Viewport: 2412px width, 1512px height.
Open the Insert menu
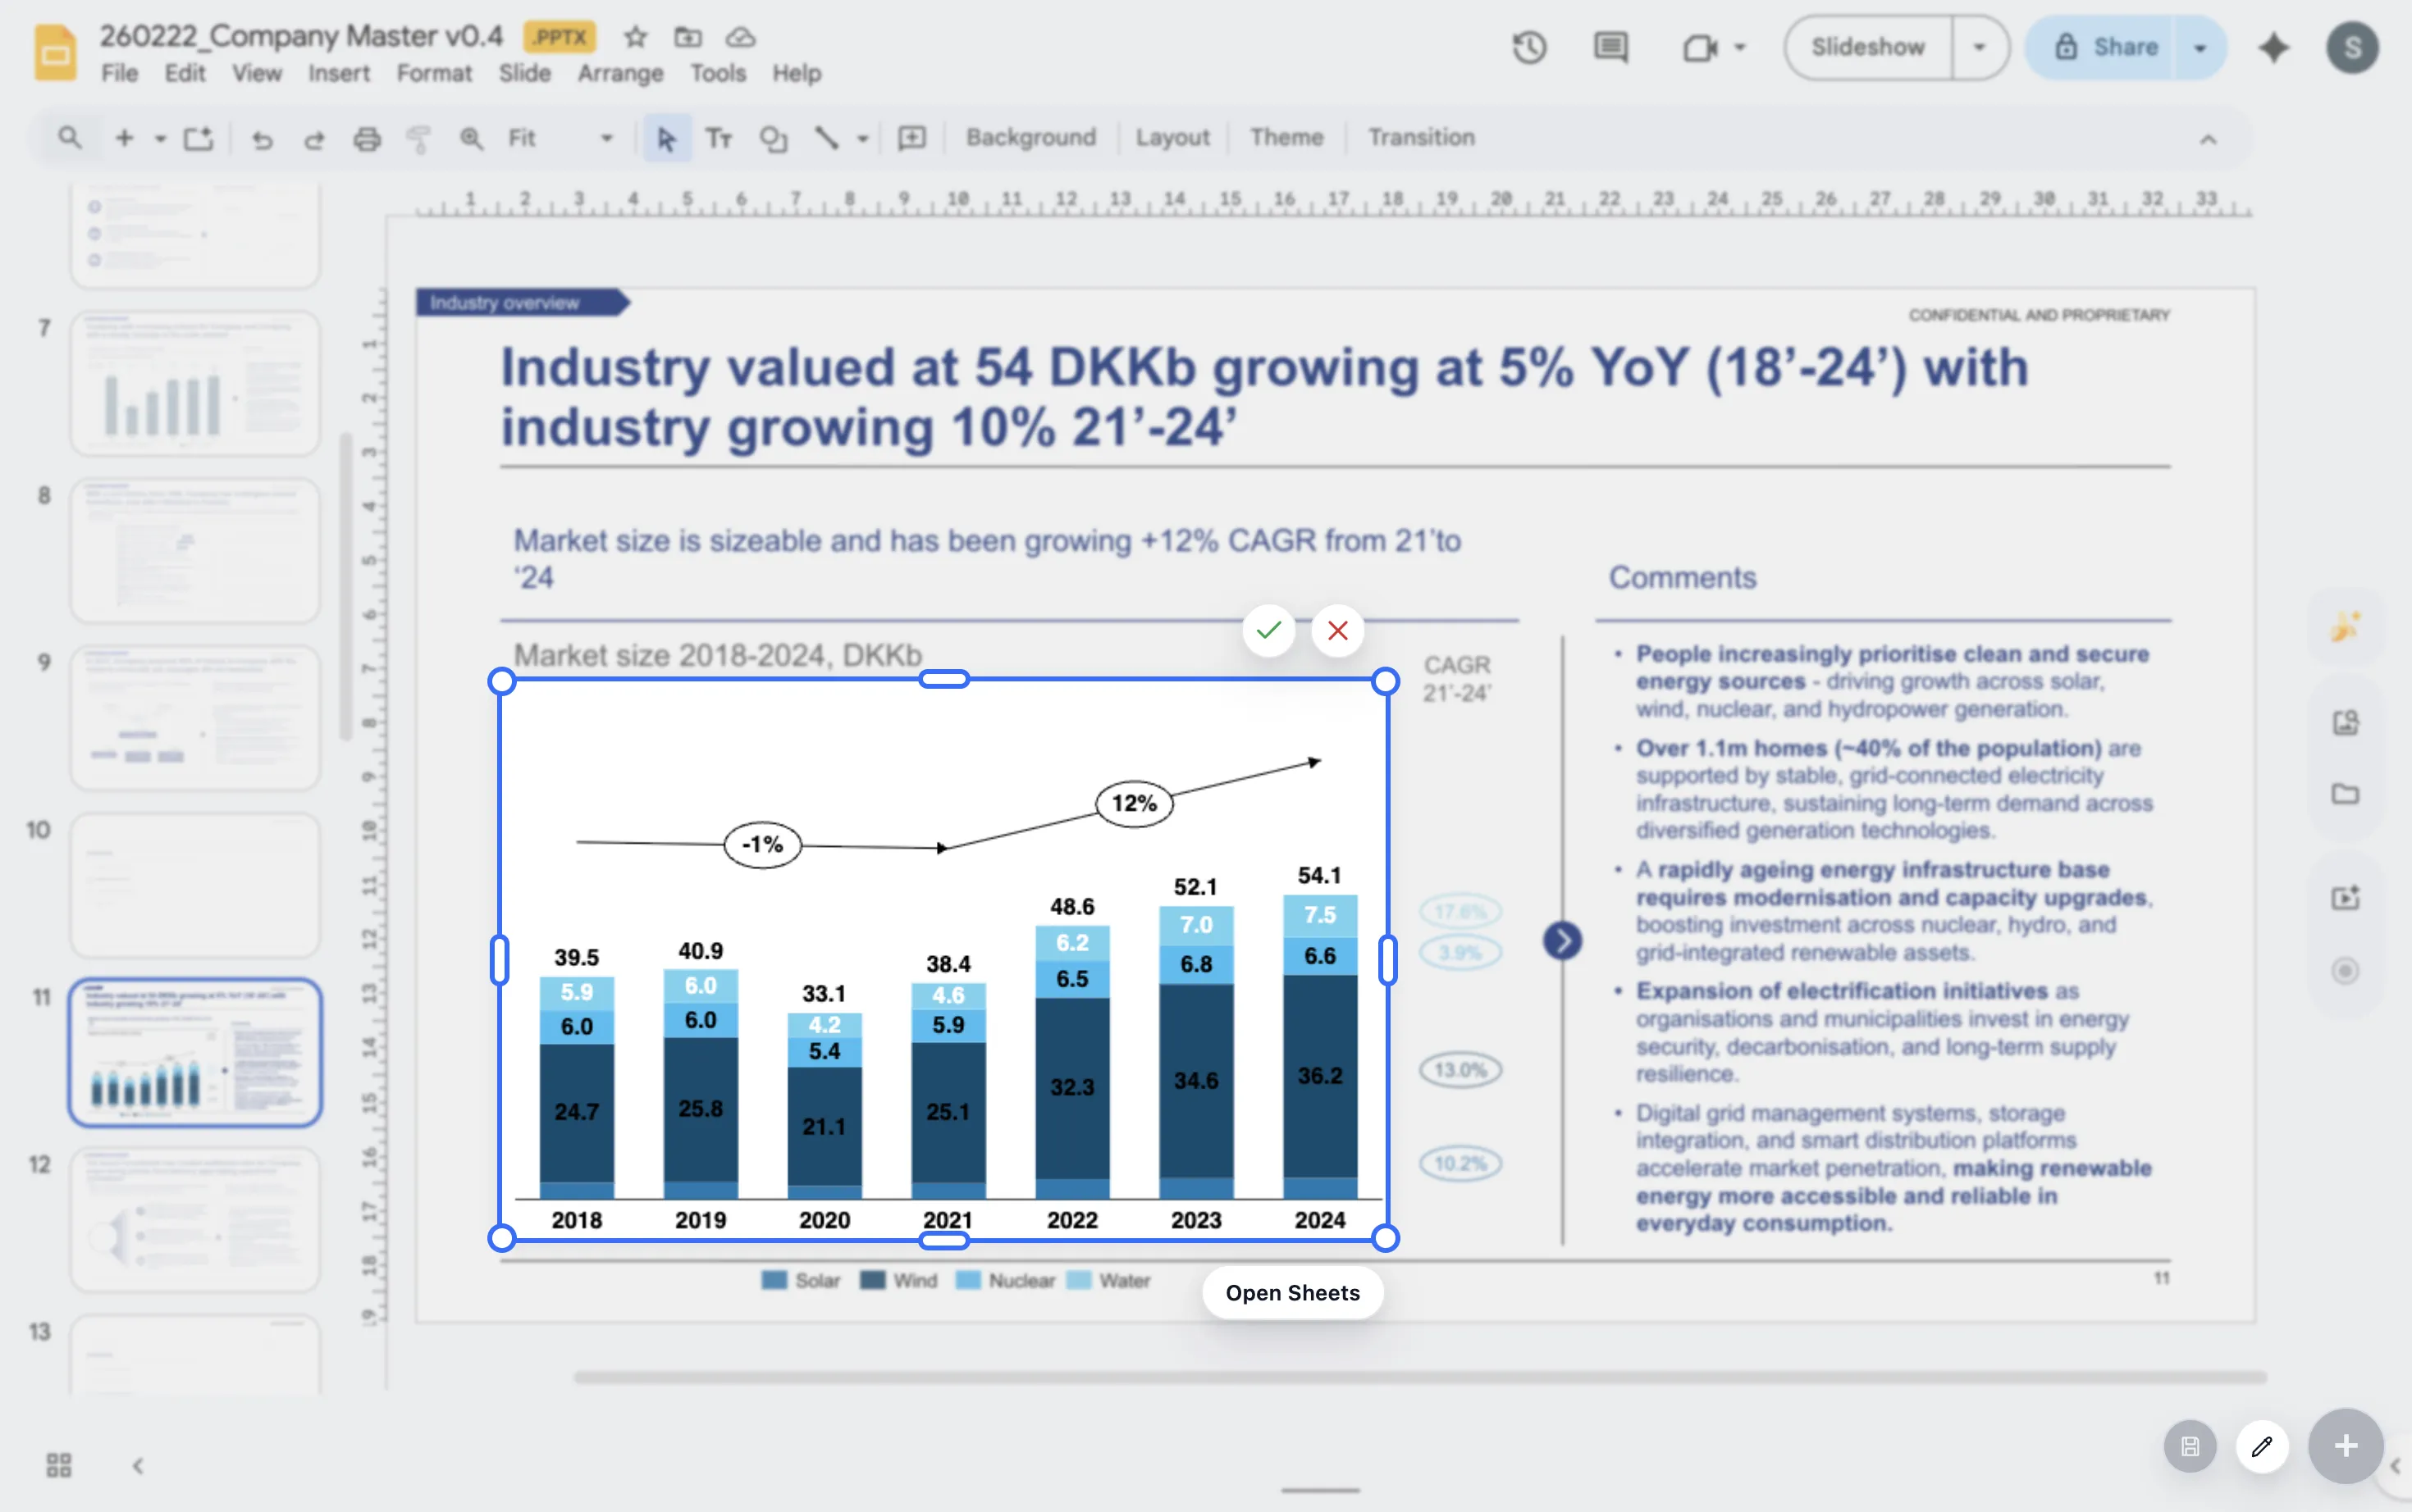(x=338, y=73)
